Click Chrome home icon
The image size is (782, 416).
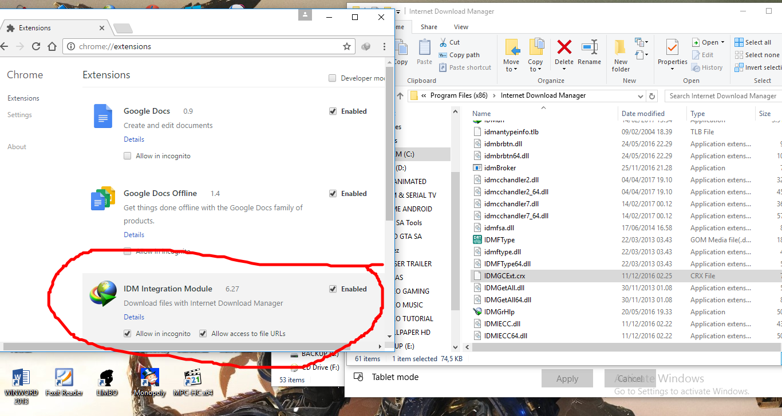[52, 46]
